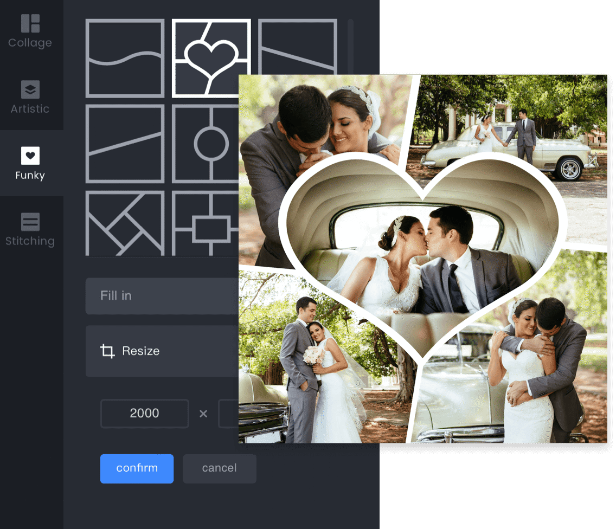The image size is (616, 529).
Task: Click the confirm button
Action: (137, 468)
